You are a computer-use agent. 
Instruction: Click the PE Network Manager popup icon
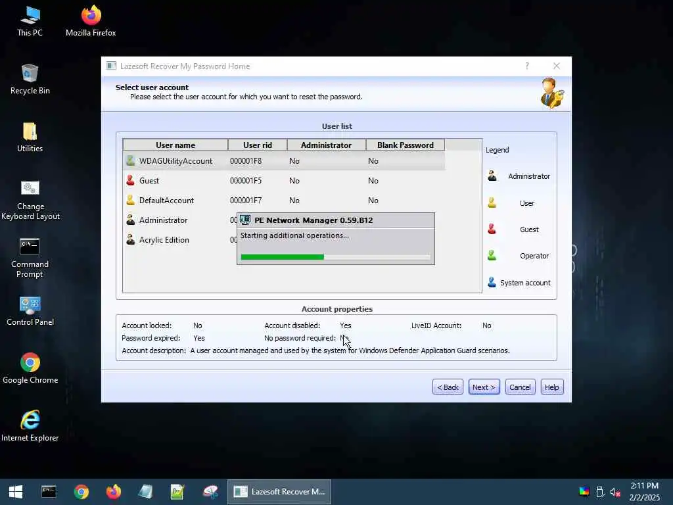tap(245, 220)
